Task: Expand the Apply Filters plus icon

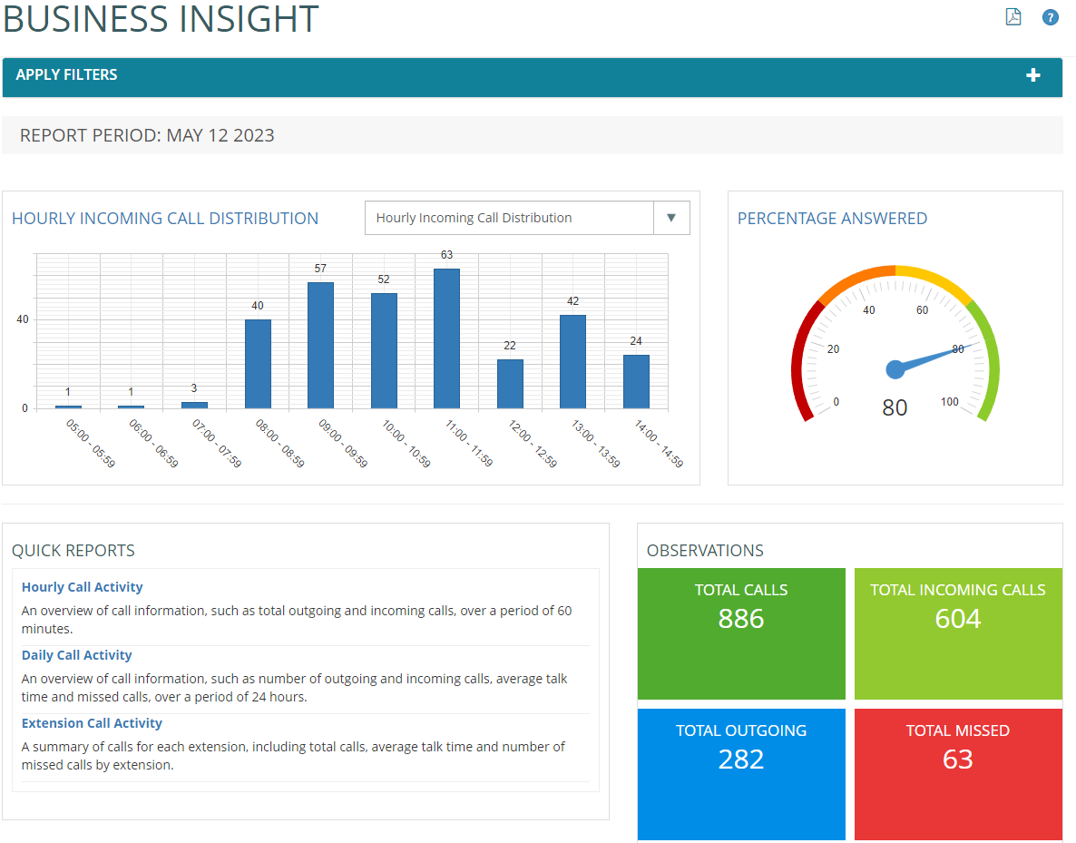Action: coord(1032,75)
